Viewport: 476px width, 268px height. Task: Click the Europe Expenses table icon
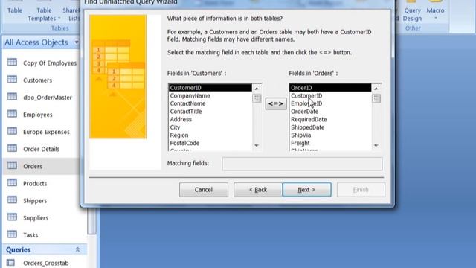click(12, 131)
